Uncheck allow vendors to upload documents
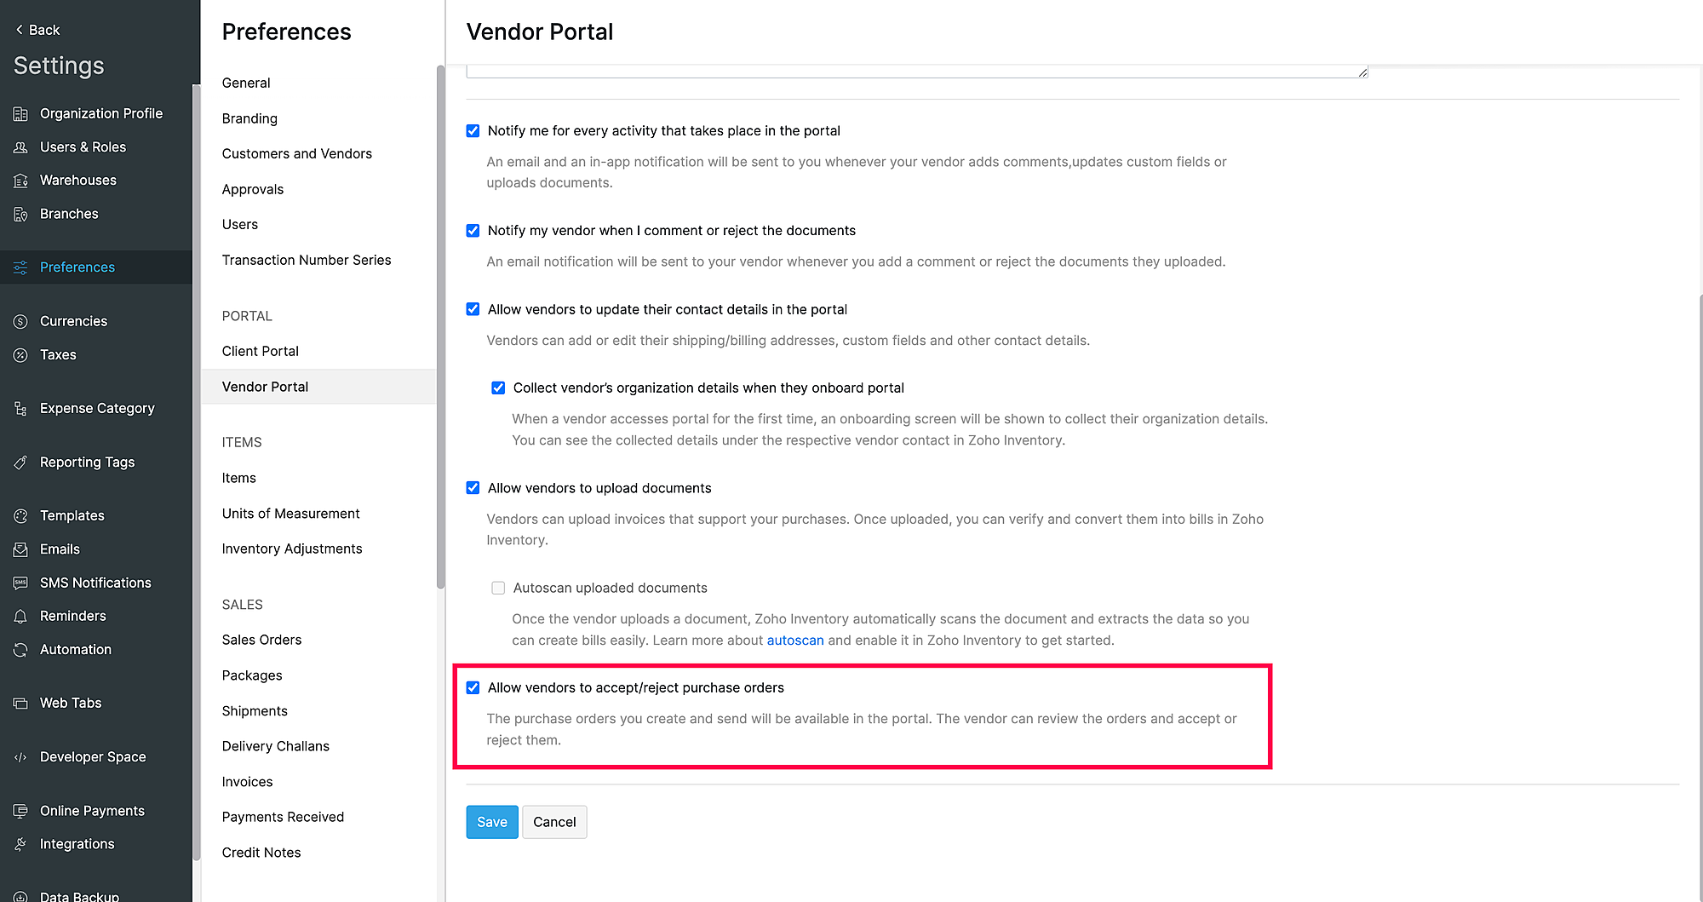The width and height of the screenshot is (1703, 902). pos(473,487)
